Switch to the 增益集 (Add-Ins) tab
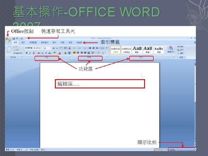 click(79, 42)
